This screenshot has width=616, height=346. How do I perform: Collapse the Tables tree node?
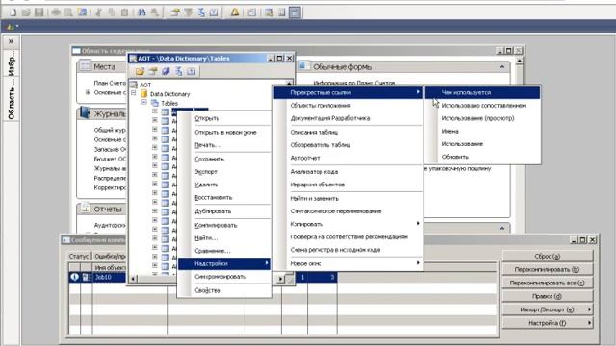click(144, 103)
